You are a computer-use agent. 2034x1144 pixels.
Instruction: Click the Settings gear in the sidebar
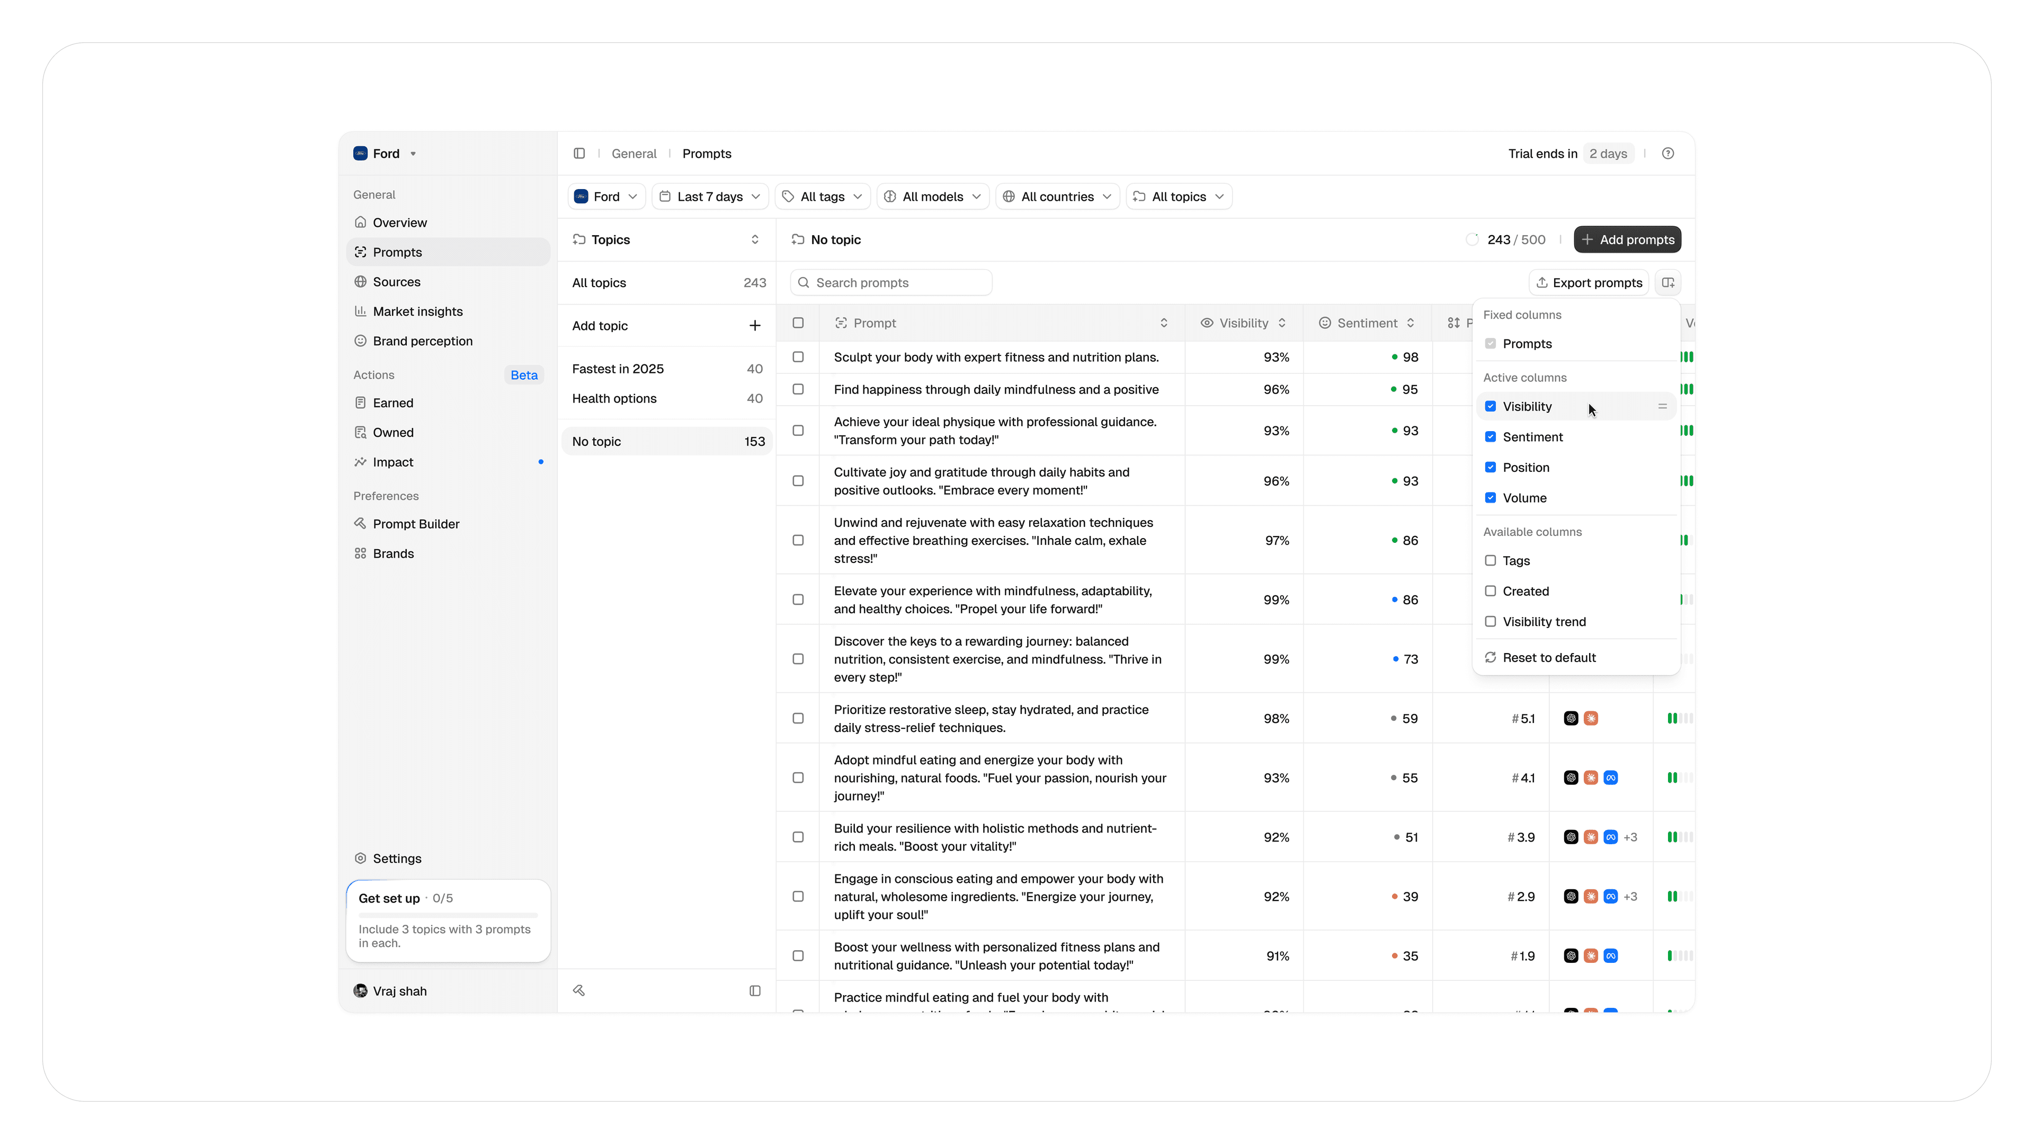[360, 858]
